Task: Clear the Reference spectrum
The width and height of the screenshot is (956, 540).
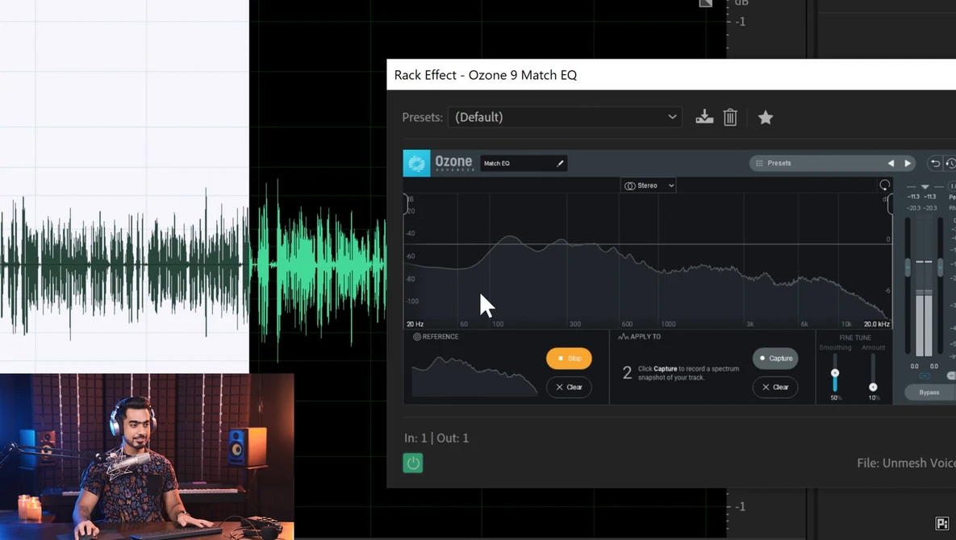Action: pos(569,387)
